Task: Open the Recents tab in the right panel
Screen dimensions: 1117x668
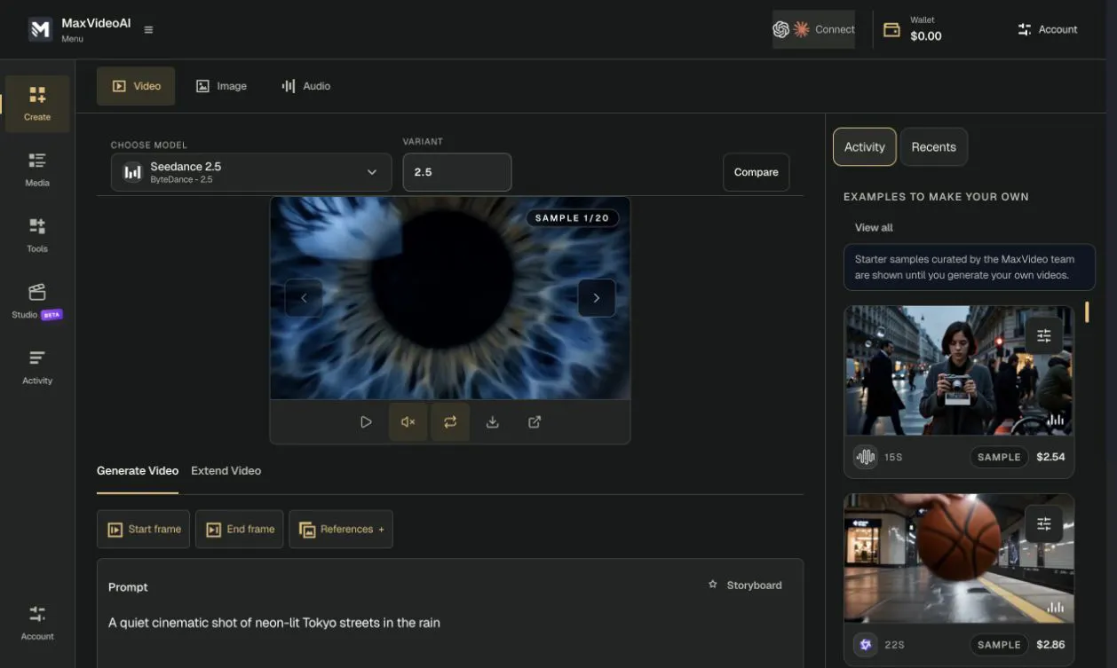Action: click(x=934, y=147)
